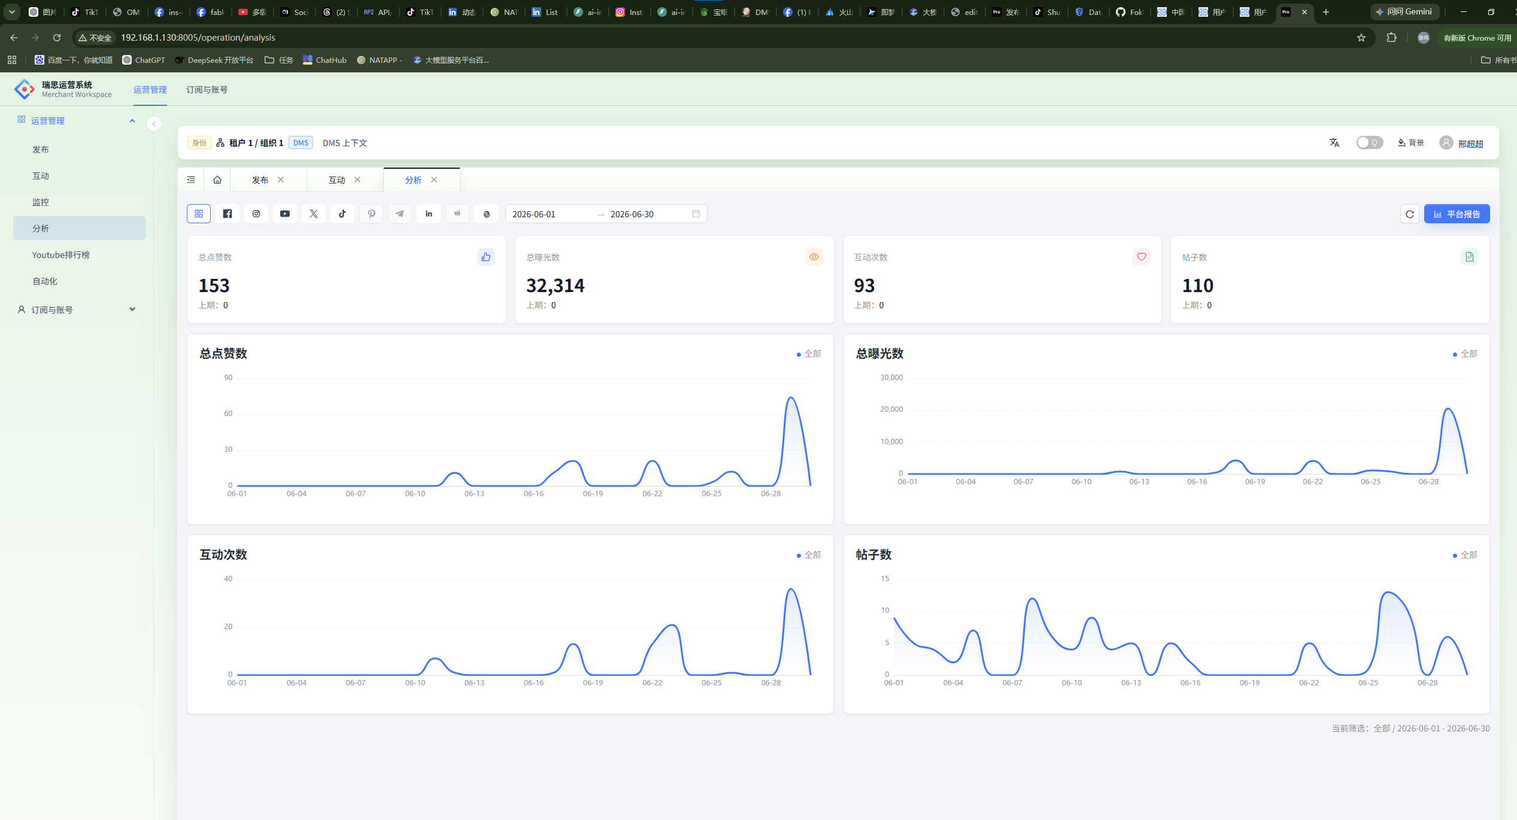Filter analytics by Telegram
The image size is (1517, 820).
tap(400, 214)
